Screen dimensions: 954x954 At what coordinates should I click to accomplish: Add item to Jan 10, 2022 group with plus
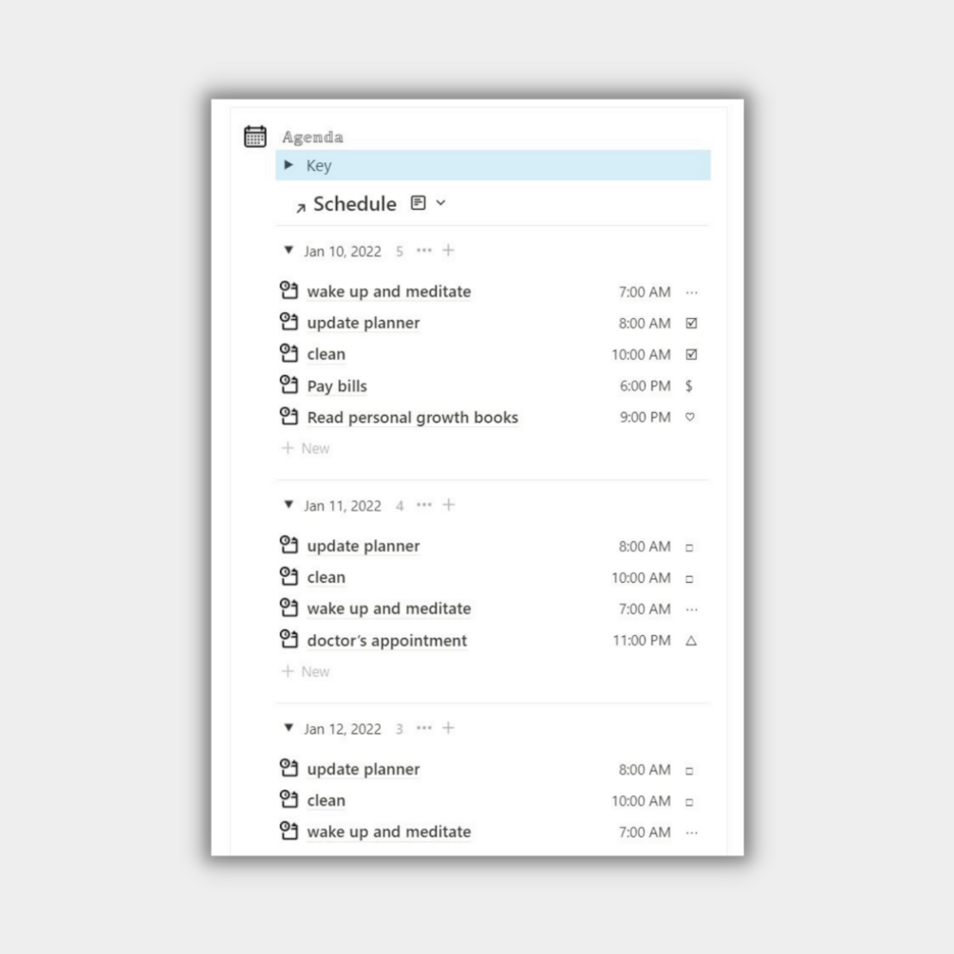tap(448, 251)
